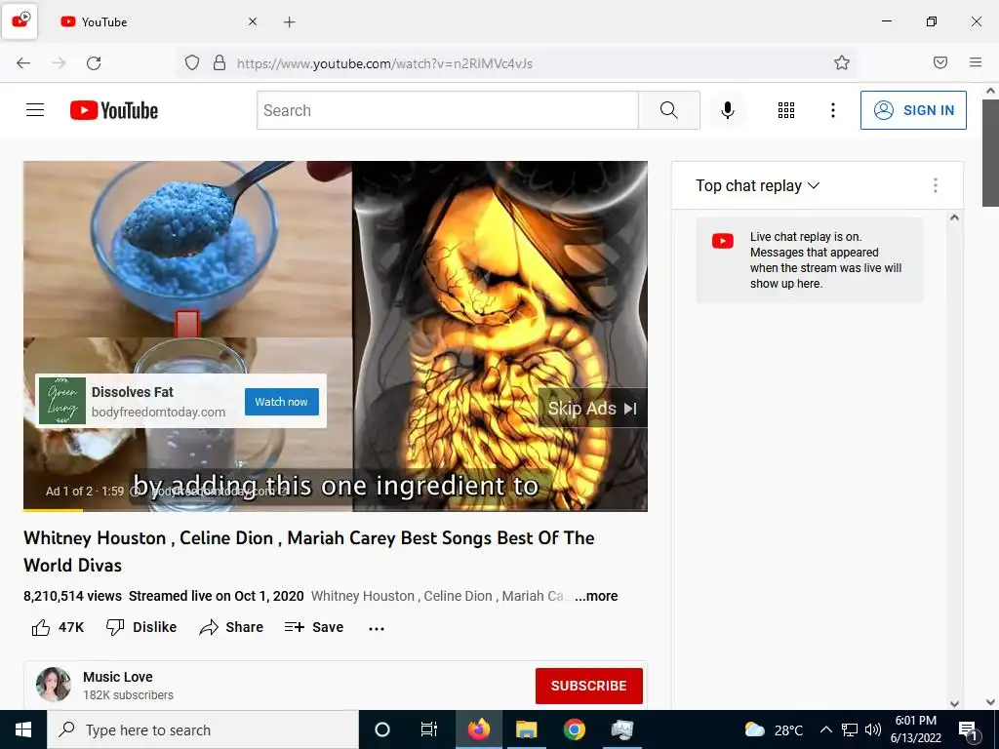Open more actions ellipsis under video
The width and height of the screenshot is (999, 749).
coord(377,629)
